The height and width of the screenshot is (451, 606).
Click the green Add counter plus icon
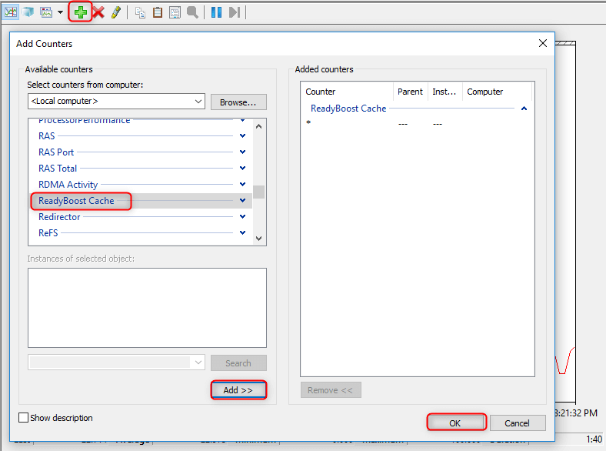coord(81,12)
